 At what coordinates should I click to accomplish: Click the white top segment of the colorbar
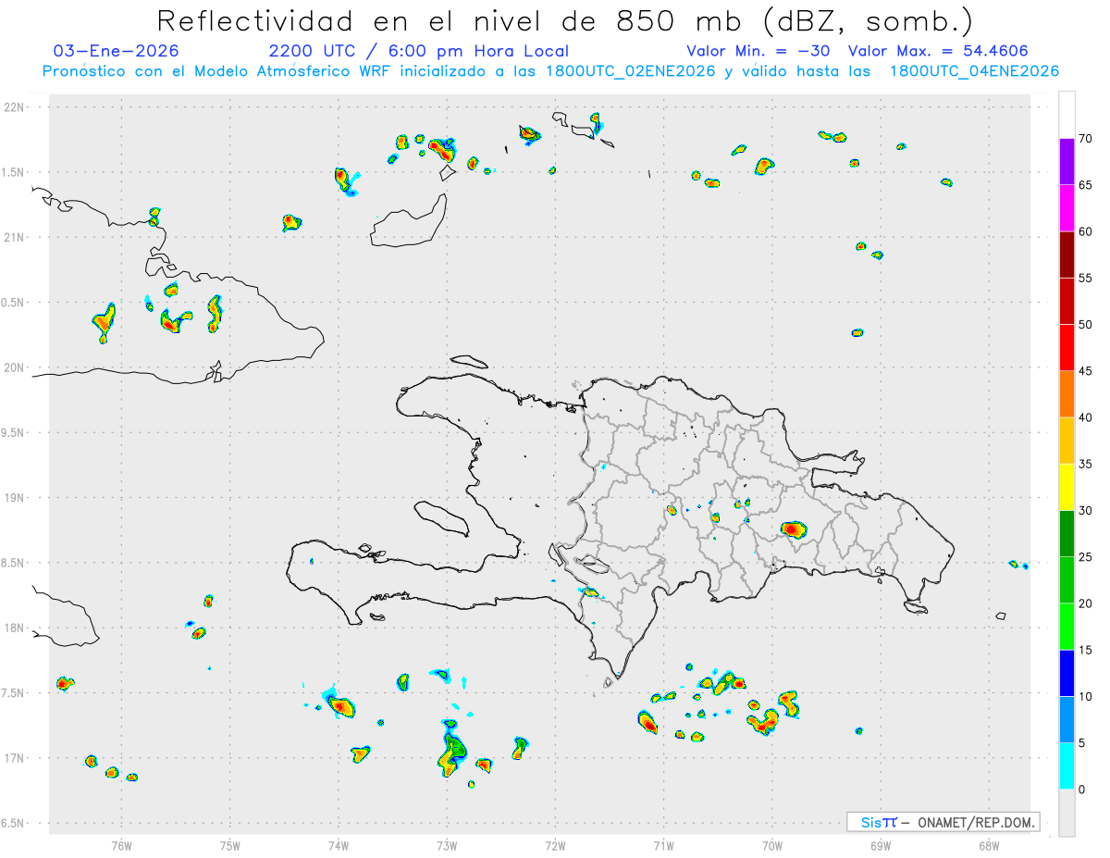click(x=1067, y=115)
